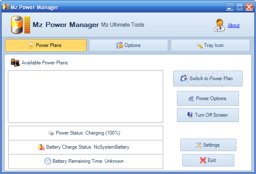The image size is (256, 174).
Task: Close the Mz Power Manager window
Action: [249, 7]
